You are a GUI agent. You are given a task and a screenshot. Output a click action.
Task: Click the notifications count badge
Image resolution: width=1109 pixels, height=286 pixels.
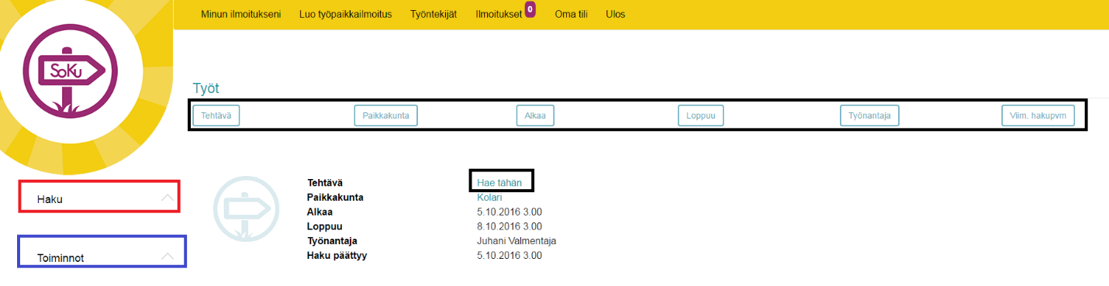(x=530, y=9)
